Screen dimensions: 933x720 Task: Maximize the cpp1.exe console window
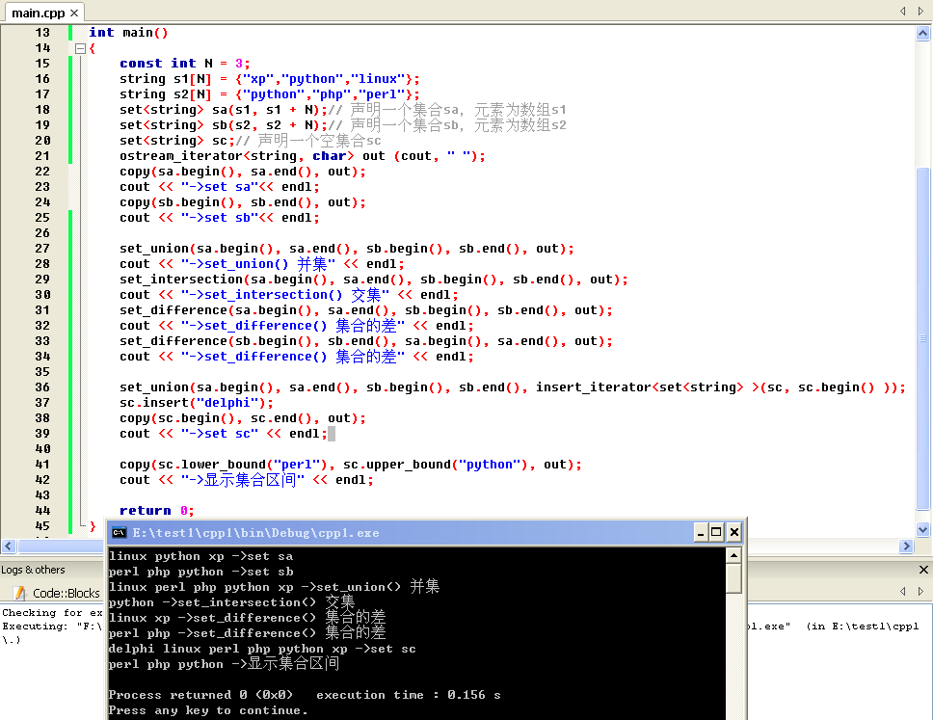pyautogui.click(x=716, y=533)
